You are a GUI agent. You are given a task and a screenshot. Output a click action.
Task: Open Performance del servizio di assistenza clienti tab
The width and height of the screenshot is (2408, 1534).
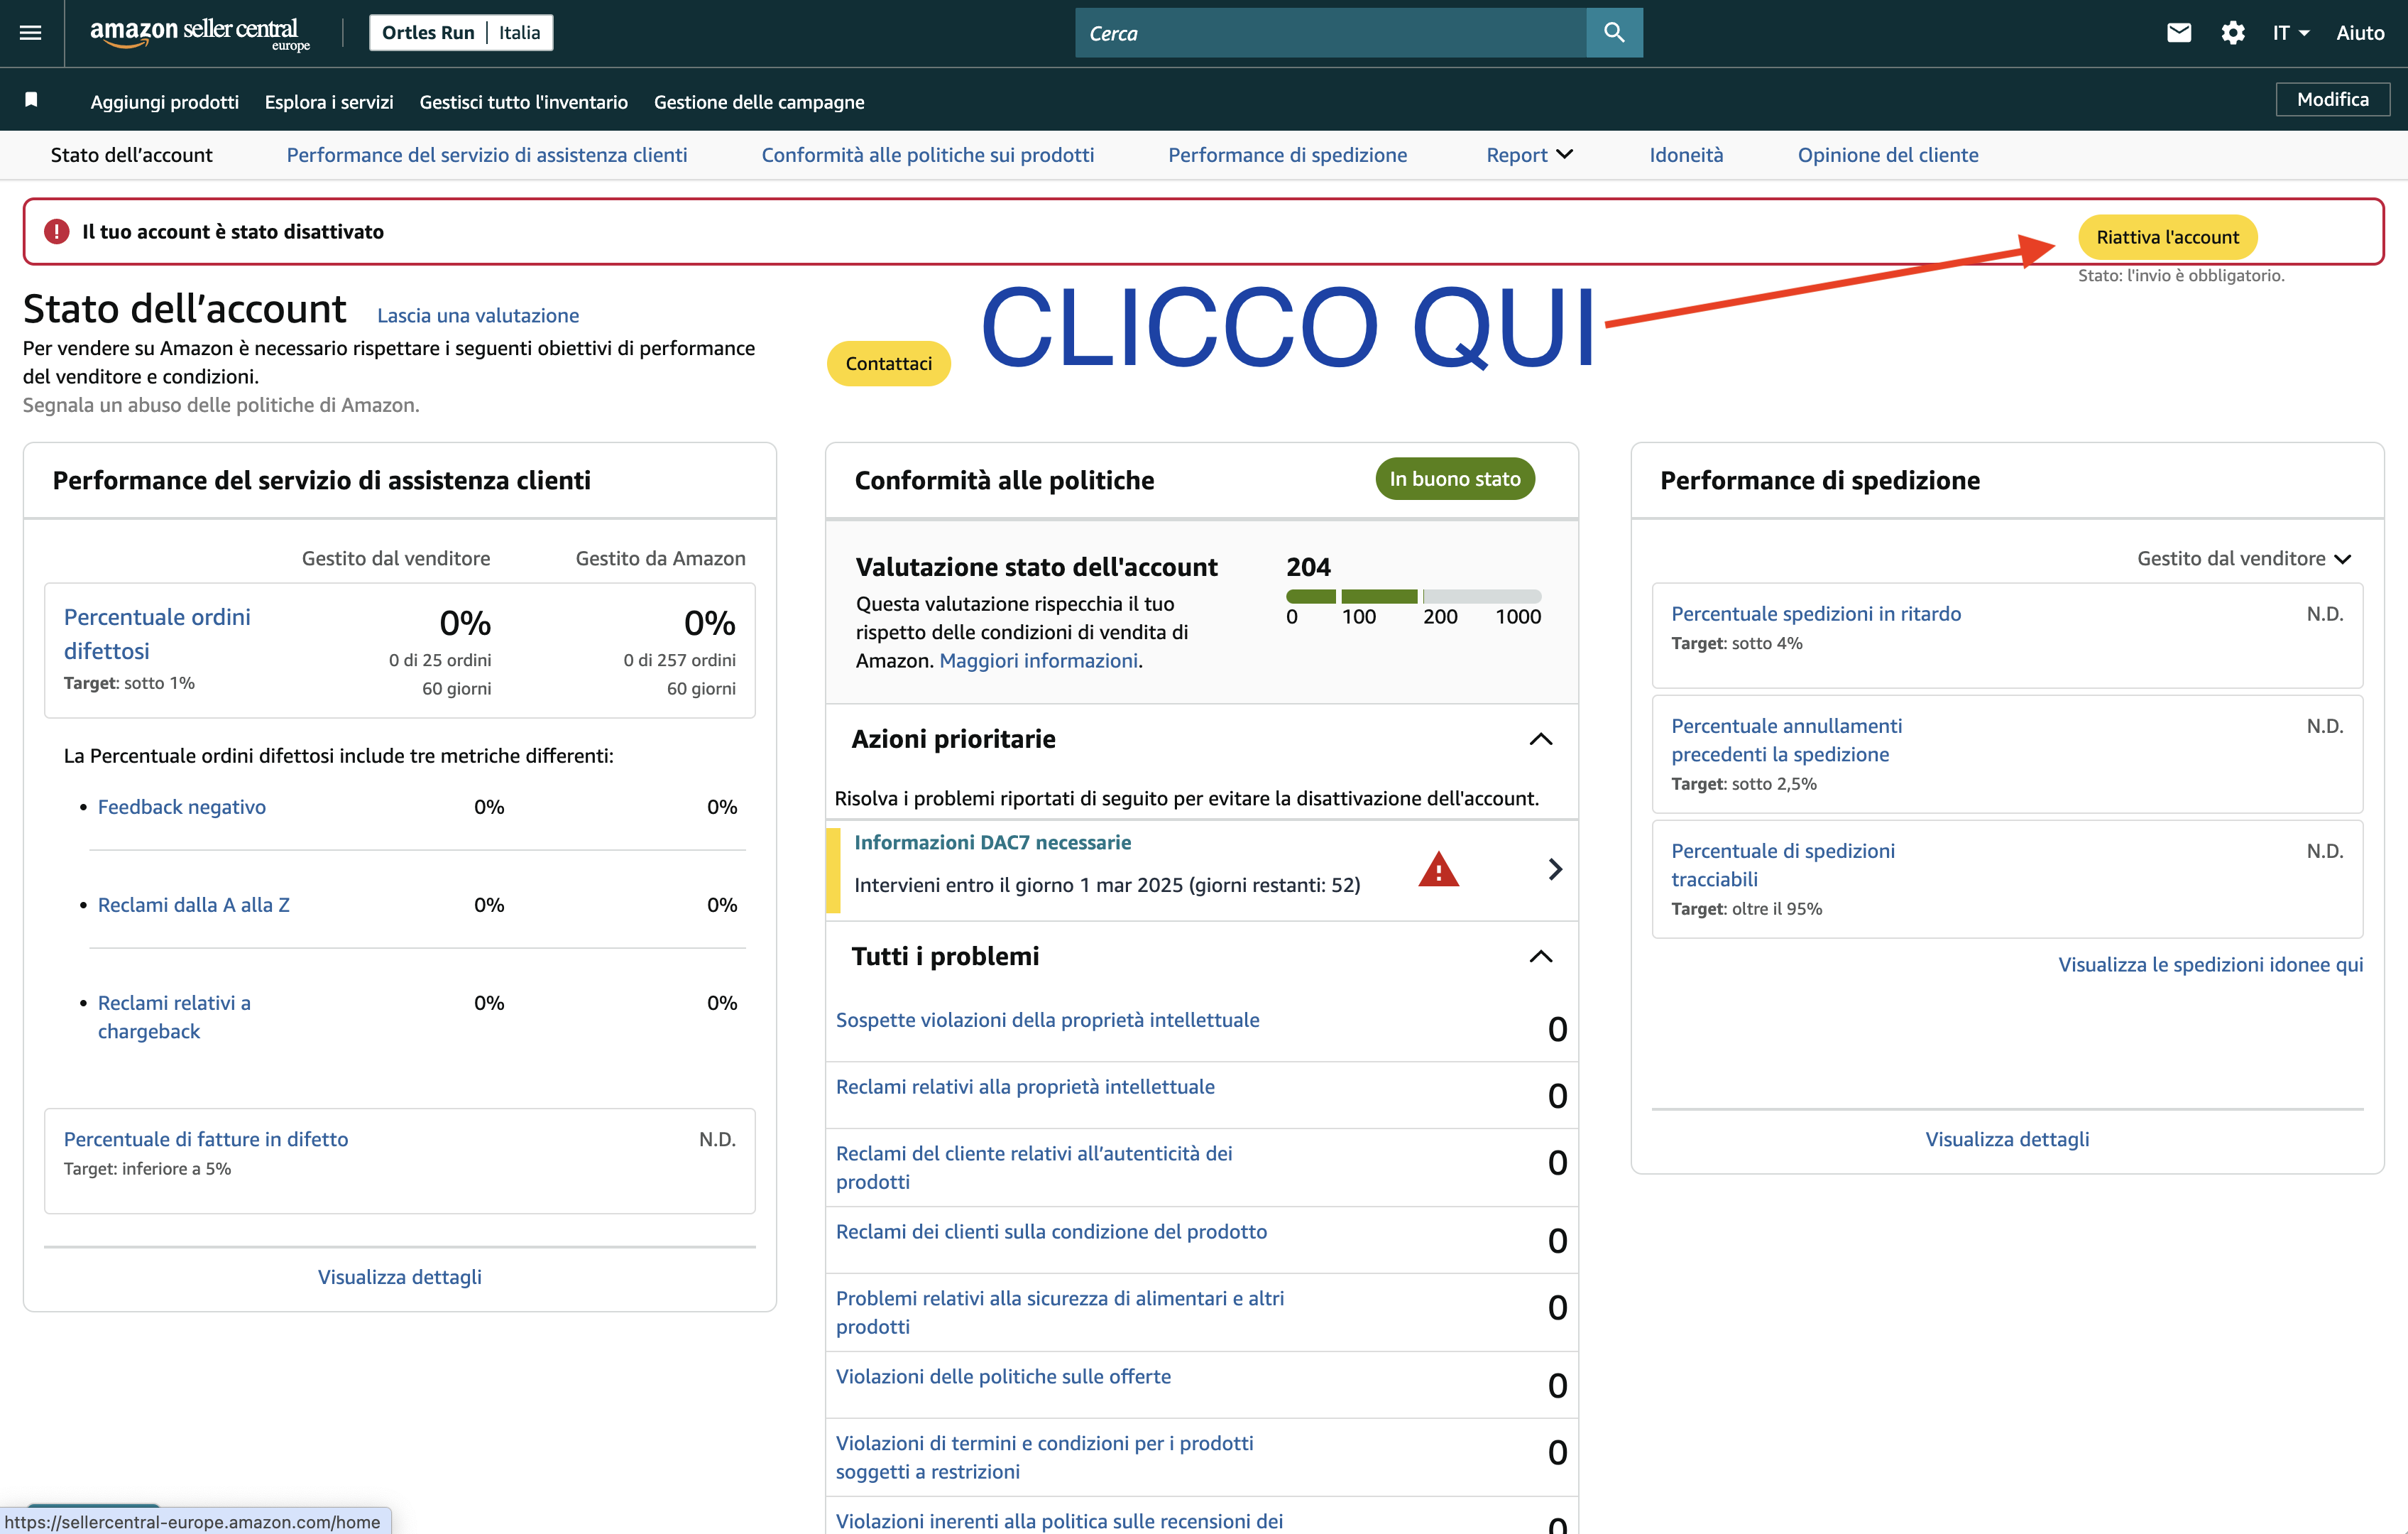(487, 155)
